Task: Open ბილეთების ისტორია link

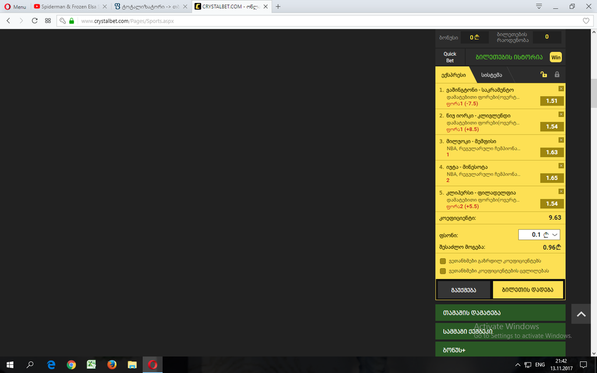Action: tap(509, 57)
